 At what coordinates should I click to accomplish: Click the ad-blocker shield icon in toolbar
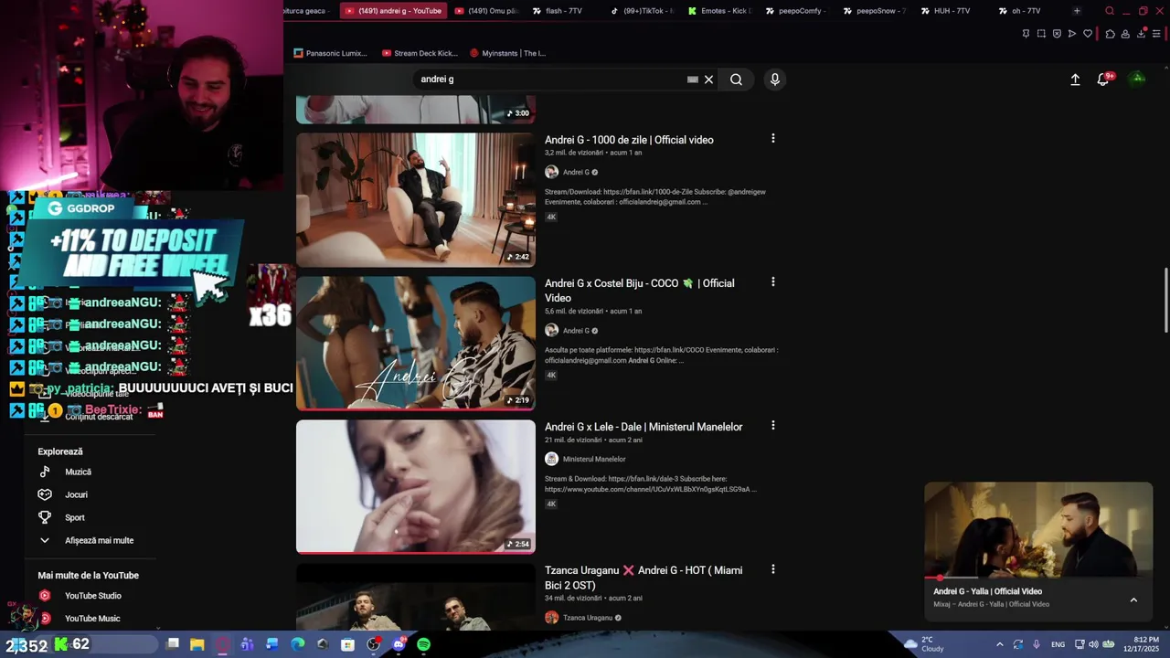point(1057,34)
